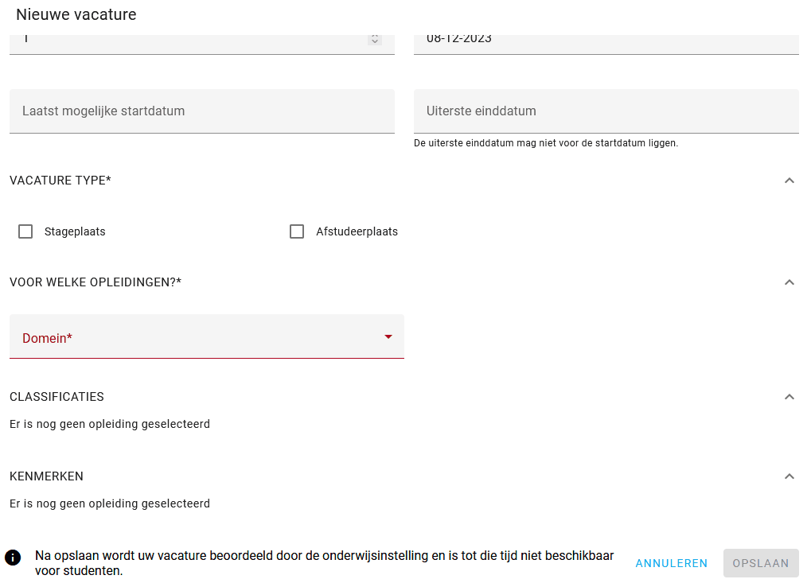
Task: Collapse the Classificaties section chevron
Action: point(789,397)
